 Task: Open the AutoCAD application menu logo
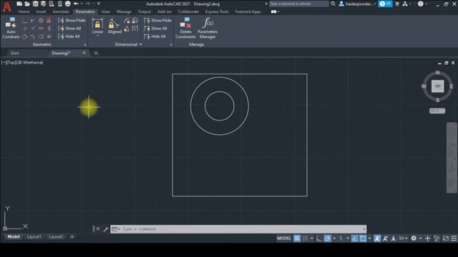(x=6, y=6)
